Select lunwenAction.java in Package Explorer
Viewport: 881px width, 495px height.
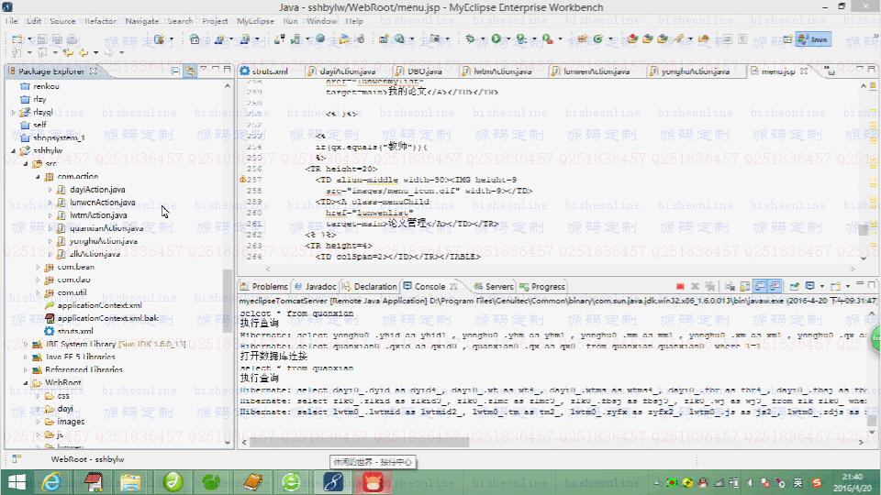coord(102,202)
